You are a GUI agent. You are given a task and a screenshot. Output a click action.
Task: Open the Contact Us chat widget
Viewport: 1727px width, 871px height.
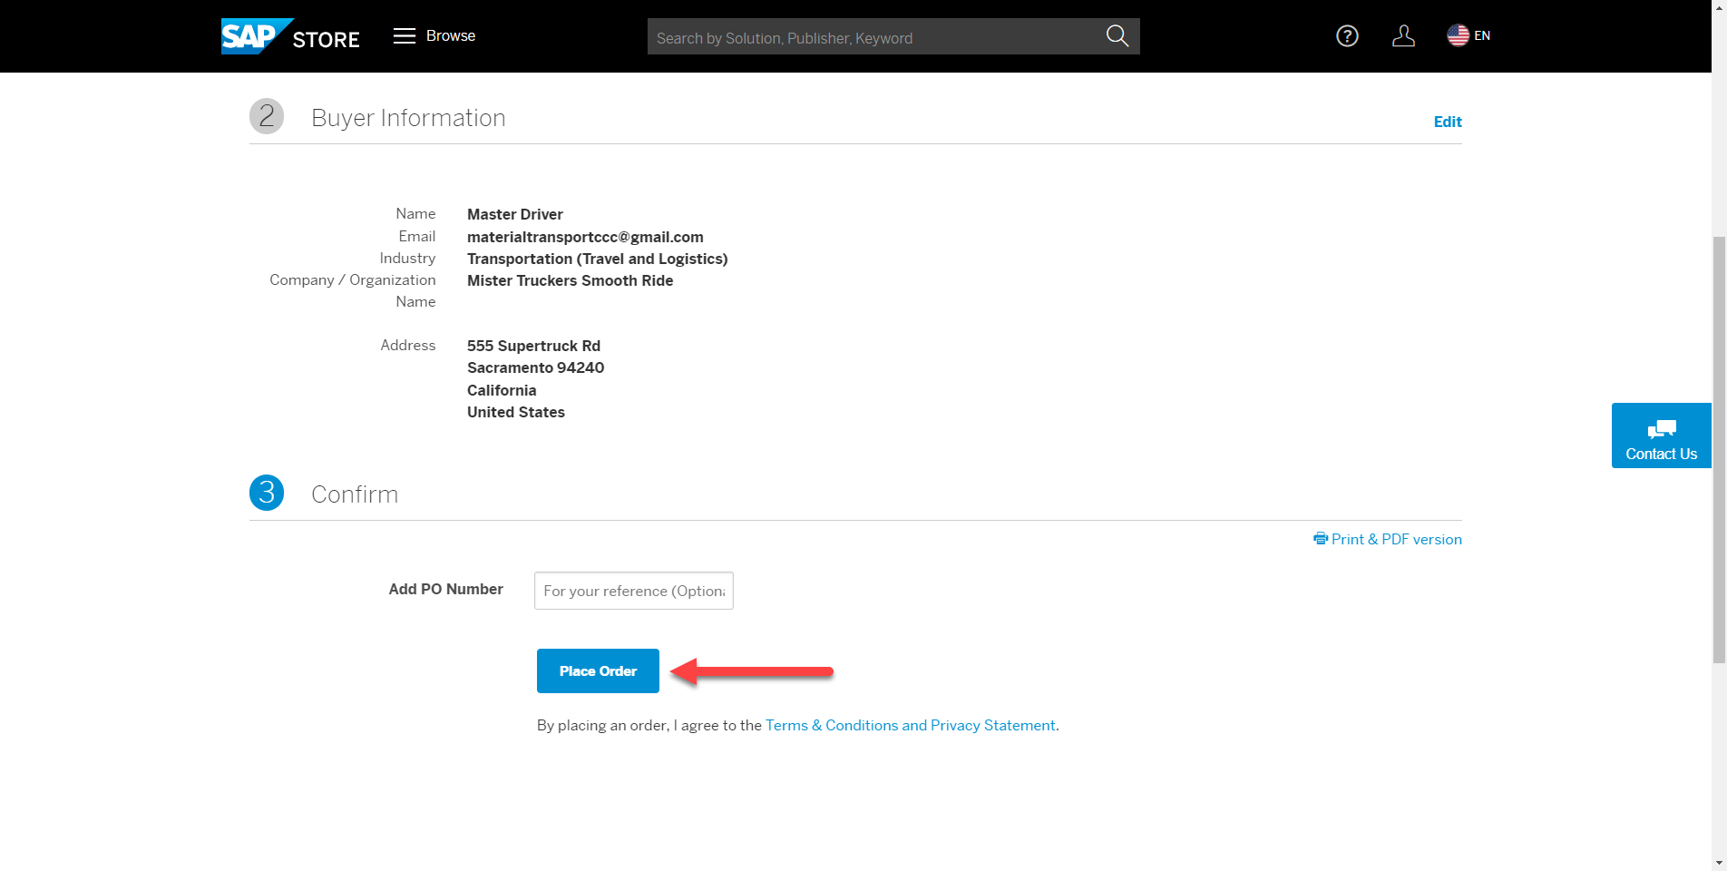click(x=1661, y=435)
